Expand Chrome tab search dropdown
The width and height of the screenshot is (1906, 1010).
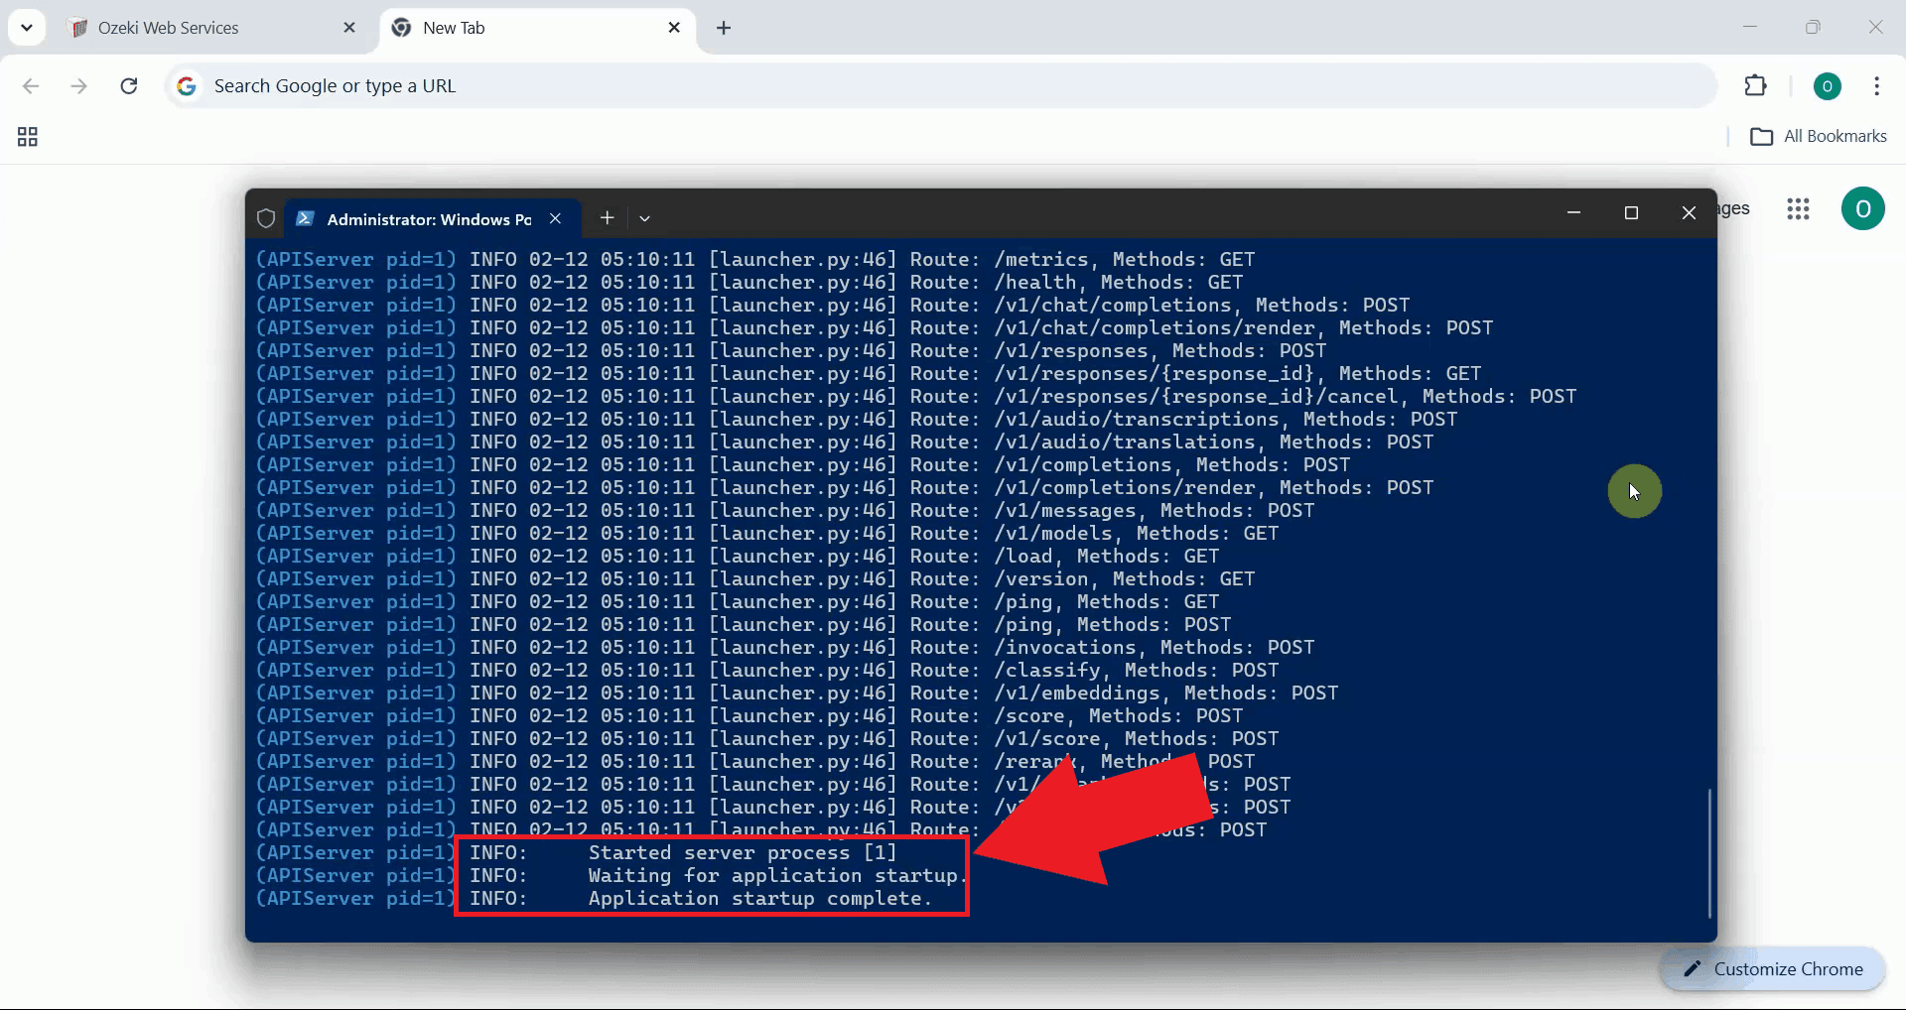(27, 28)
